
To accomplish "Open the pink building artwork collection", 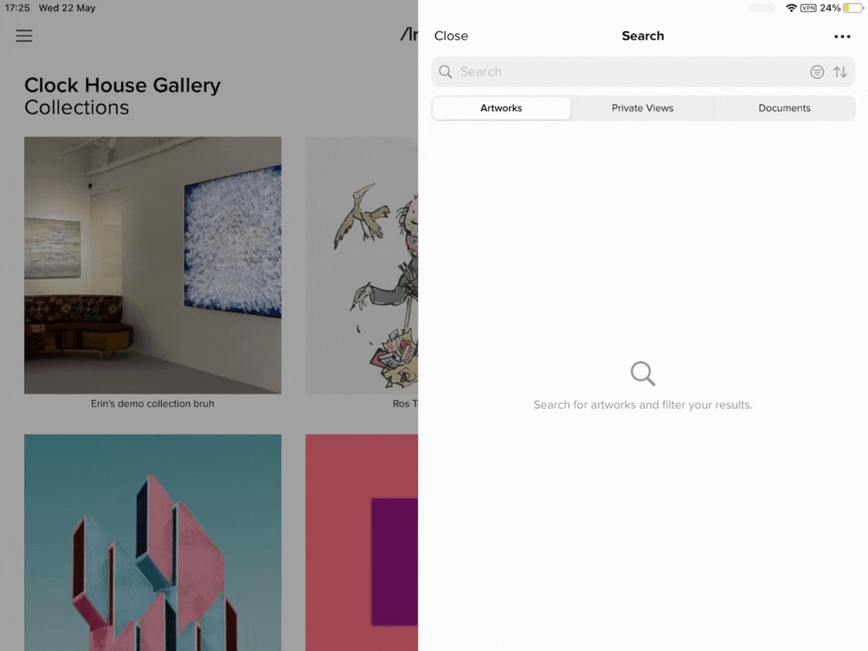I will coord(153,542).
